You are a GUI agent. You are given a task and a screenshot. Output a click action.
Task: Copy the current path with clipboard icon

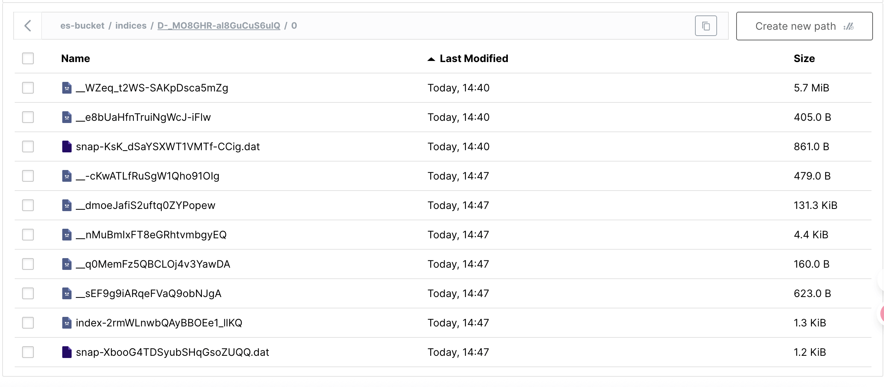click(706, 26)
